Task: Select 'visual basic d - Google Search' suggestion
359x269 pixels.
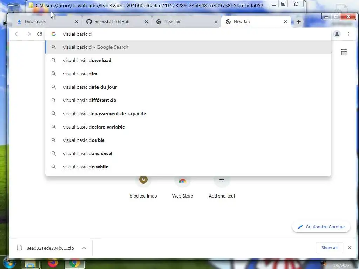Action: click(x=188, y=47)
